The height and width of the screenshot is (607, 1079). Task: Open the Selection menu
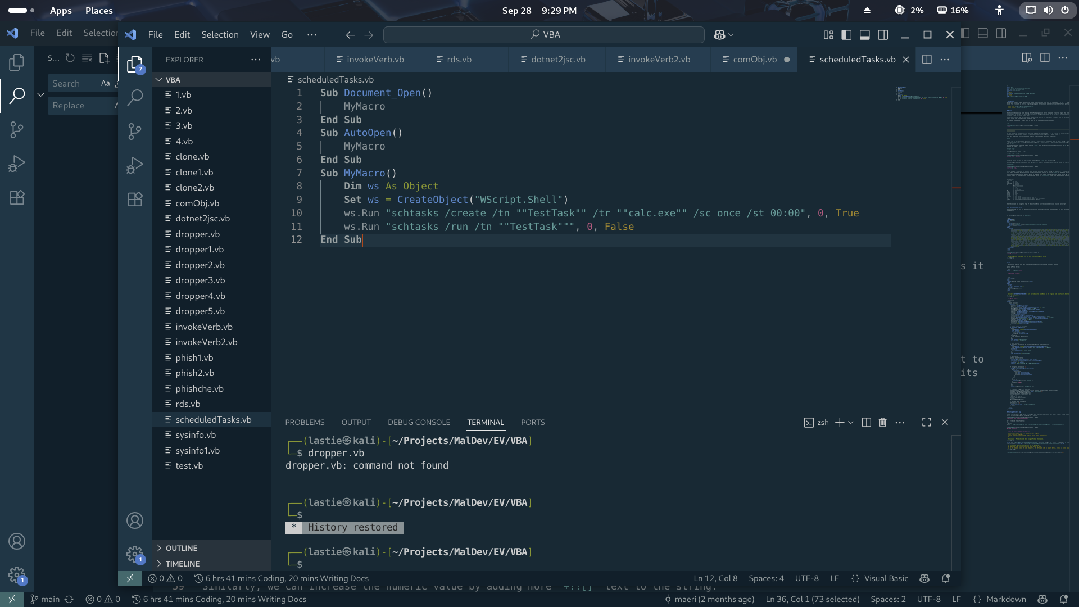(x=220, y=35)
